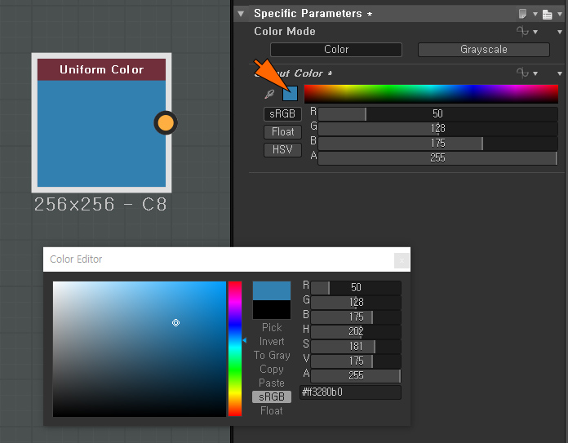Click the Pick option in Color Editor
Image resolution: width=568 pixels, height=443 pixels.
click(x=272, y=327)
